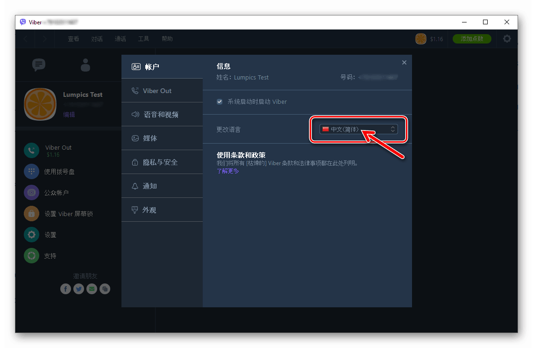Click the $1.16 balance in the top bar
The height and width of the screenshot is (348, 533).
(x=436, y=39)
